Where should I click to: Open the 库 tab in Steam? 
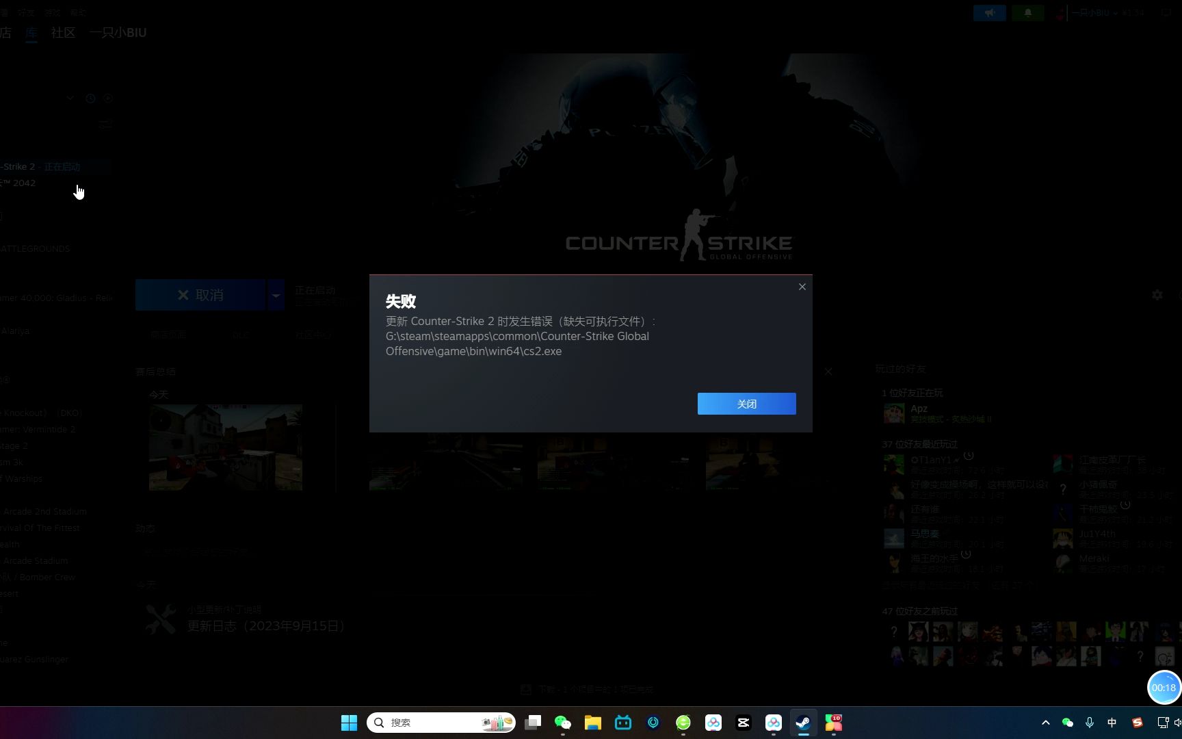pos(31,32)
